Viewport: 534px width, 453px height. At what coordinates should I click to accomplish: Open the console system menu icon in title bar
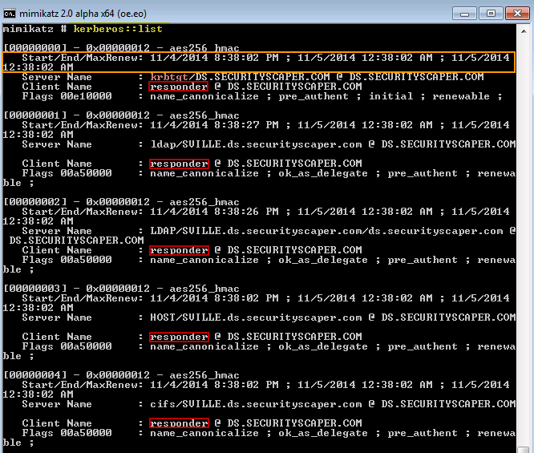point(9,14)
